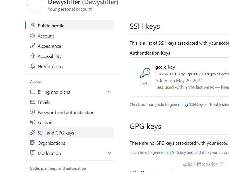Click the Organizations building icon
229x172 pixels.
[x=32, y=143]
